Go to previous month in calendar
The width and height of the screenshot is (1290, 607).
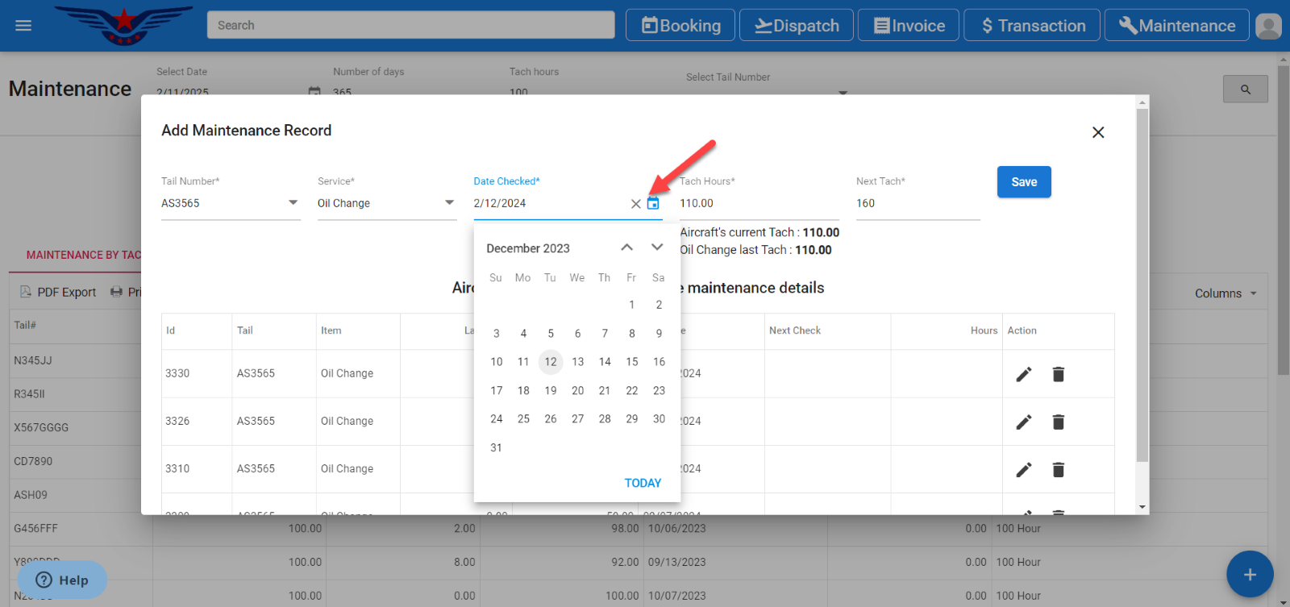(626, 247)
